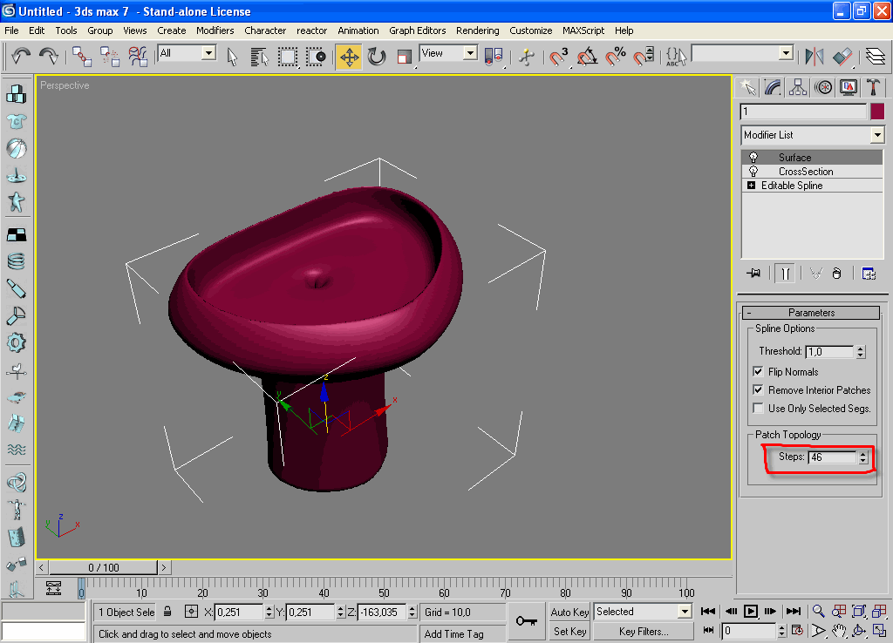The image size is (893, 643).
Task: Select the Move transform tool
Action: [349, 58]
